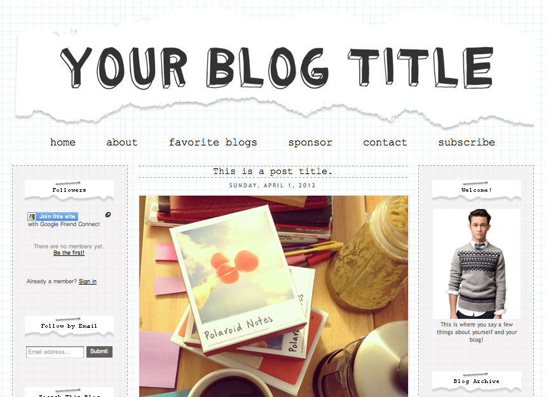
Task: Go to the about page
Action: [x=122, y=142]
